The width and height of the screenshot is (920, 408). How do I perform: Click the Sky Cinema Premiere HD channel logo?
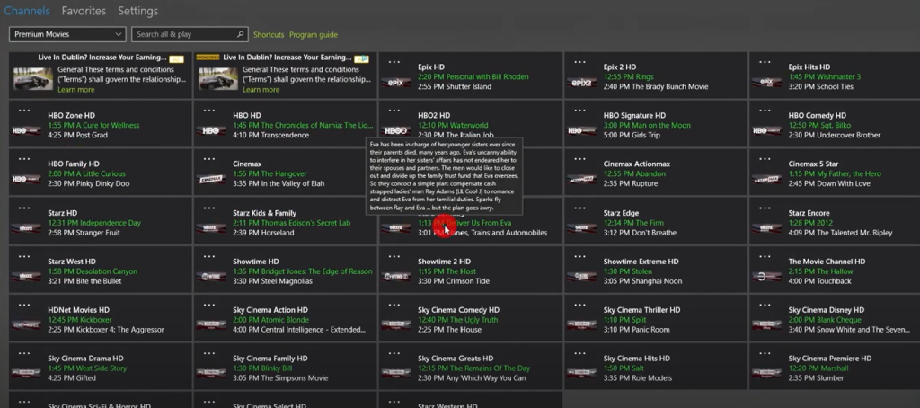766,374
